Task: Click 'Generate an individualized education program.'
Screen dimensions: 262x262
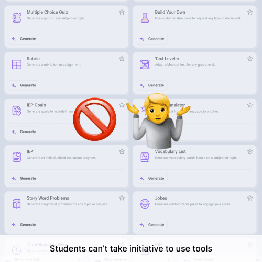Action: [61, 158]
